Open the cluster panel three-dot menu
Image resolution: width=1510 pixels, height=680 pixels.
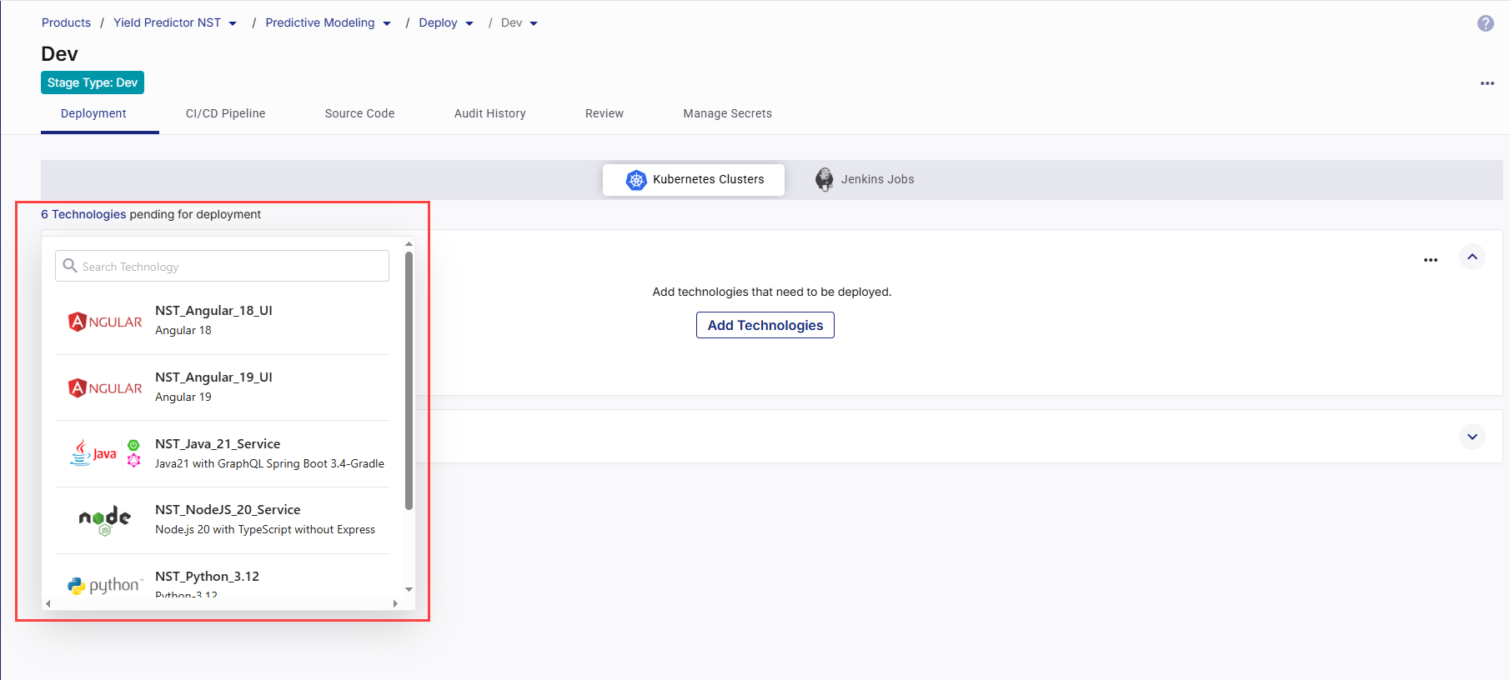1430,260
